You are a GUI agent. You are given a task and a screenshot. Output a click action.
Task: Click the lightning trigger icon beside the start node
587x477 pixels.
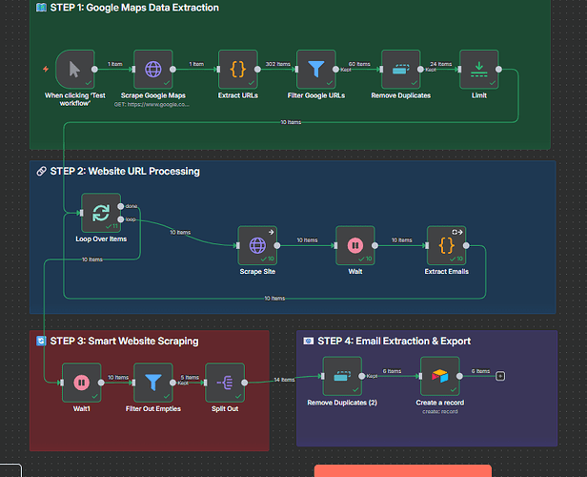(x=46, y=69)
